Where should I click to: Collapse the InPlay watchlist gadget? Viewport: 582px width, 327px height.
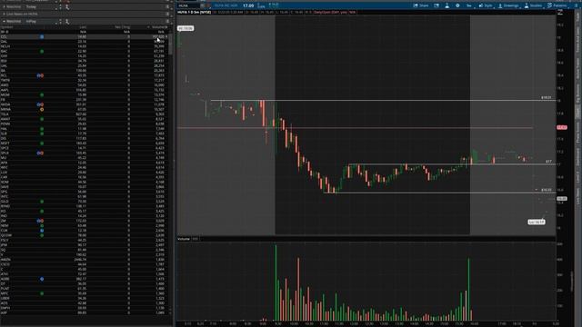[4, 22]
